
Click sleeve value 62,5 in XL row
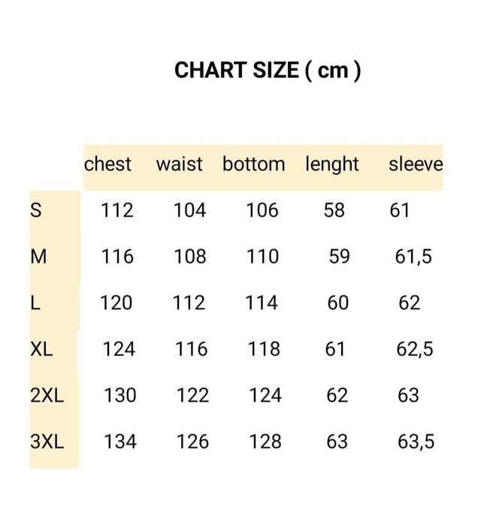click(415, 349)
